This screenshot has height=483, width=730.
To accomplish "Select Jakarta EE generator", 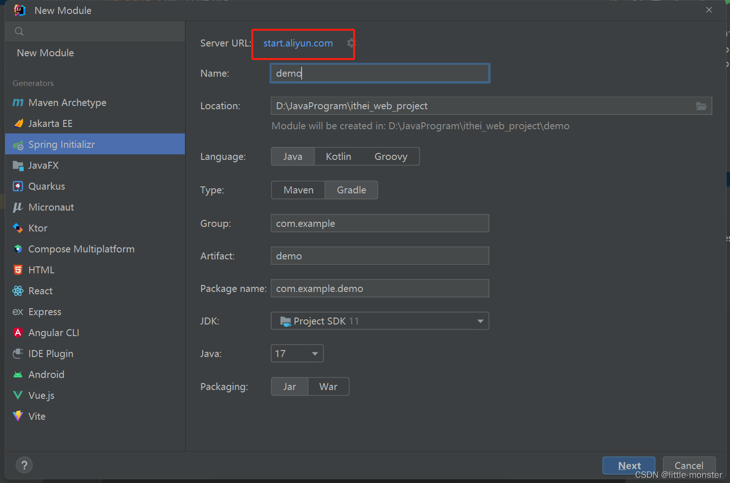I will (95, 124).
